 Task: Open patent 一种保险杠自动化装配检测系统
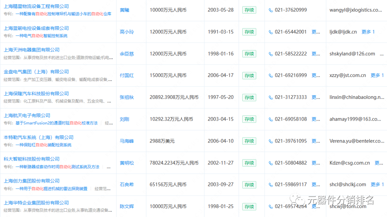[x=43, y=145]
